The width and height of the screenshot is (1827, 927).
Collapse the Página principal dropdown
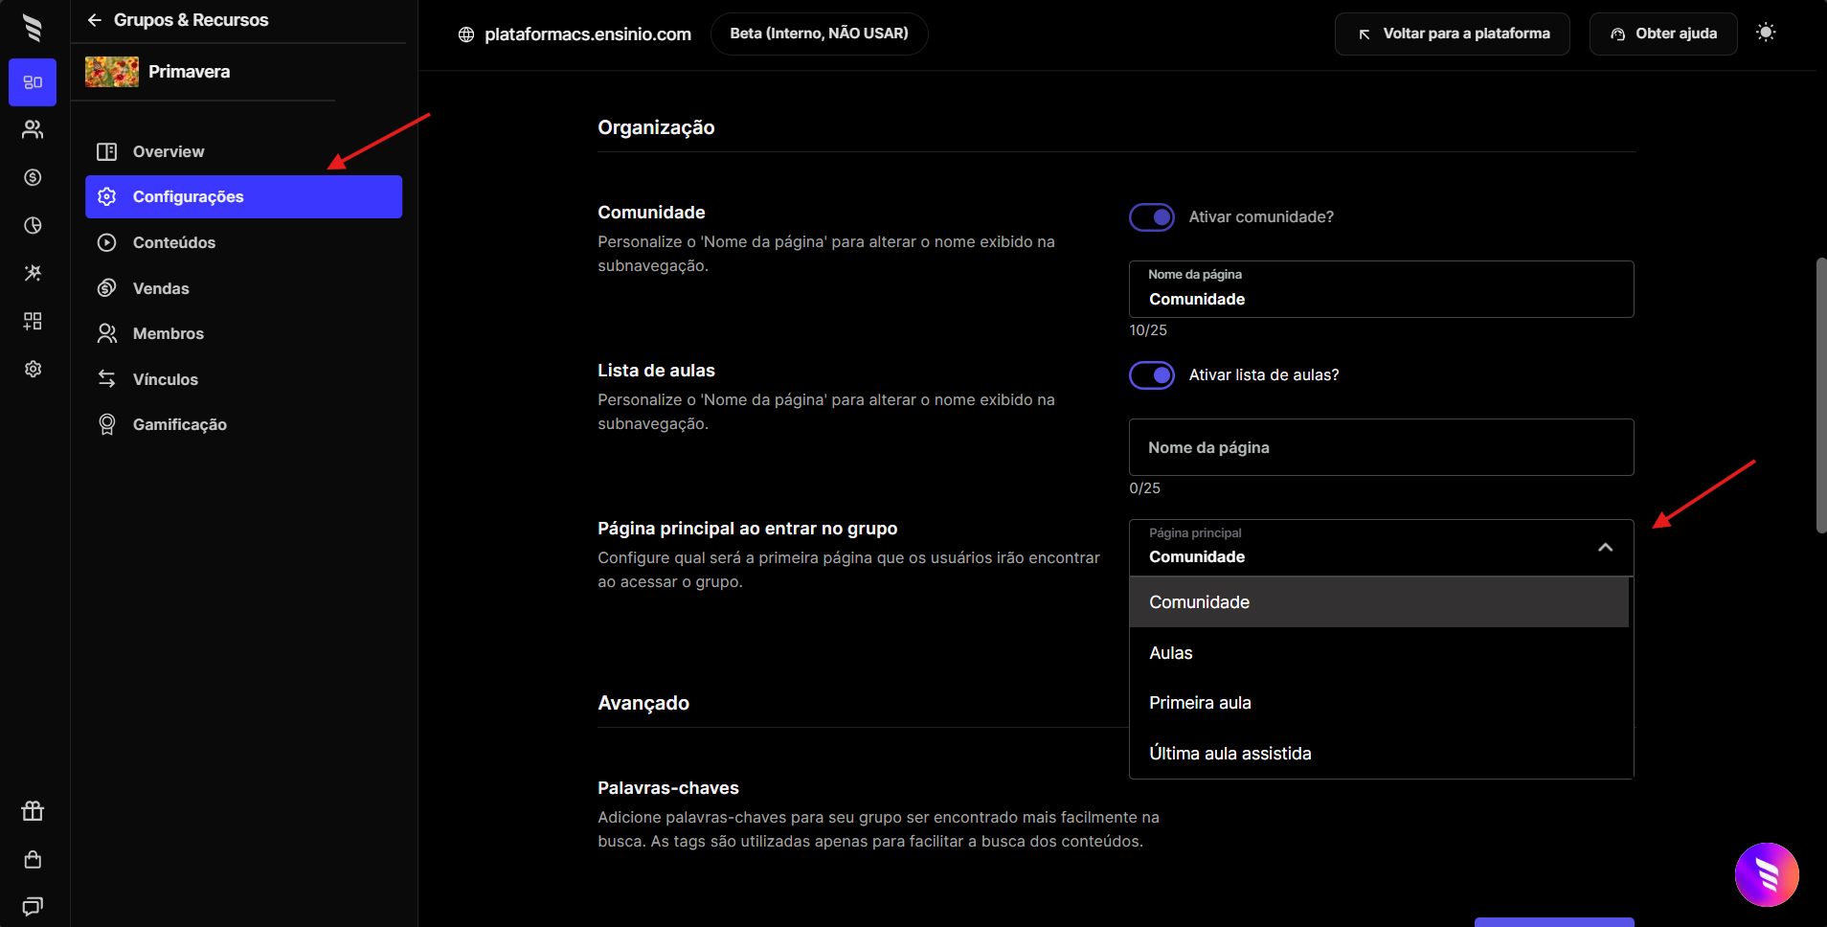pyautogui.click(x=1605, y=548)
